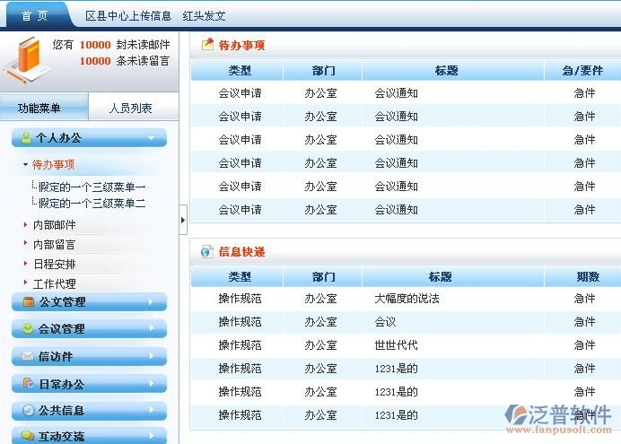Open the 大幅度的说法 entry in 信息快递
This screenshot has width=621, height=444.
pyautogui.click(x=407, y=299)
